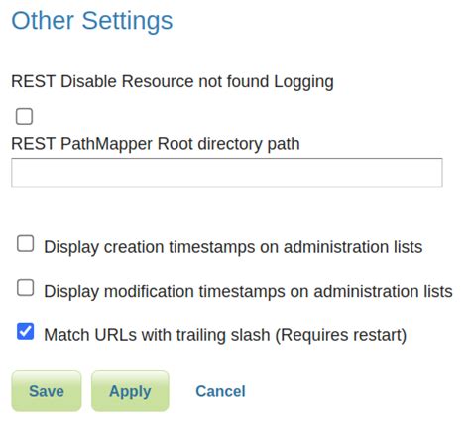Screen dimensions: 470x424
Task: Click the Save button
Action: click(x=47, y=391)
